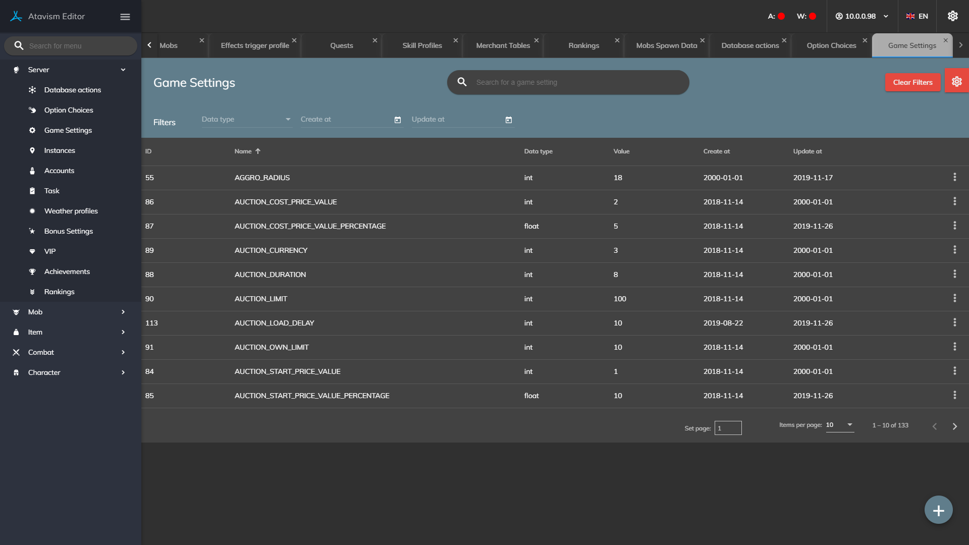
Task: Open actions menu for AGGRO_RADIUS row
Action: 954,177
